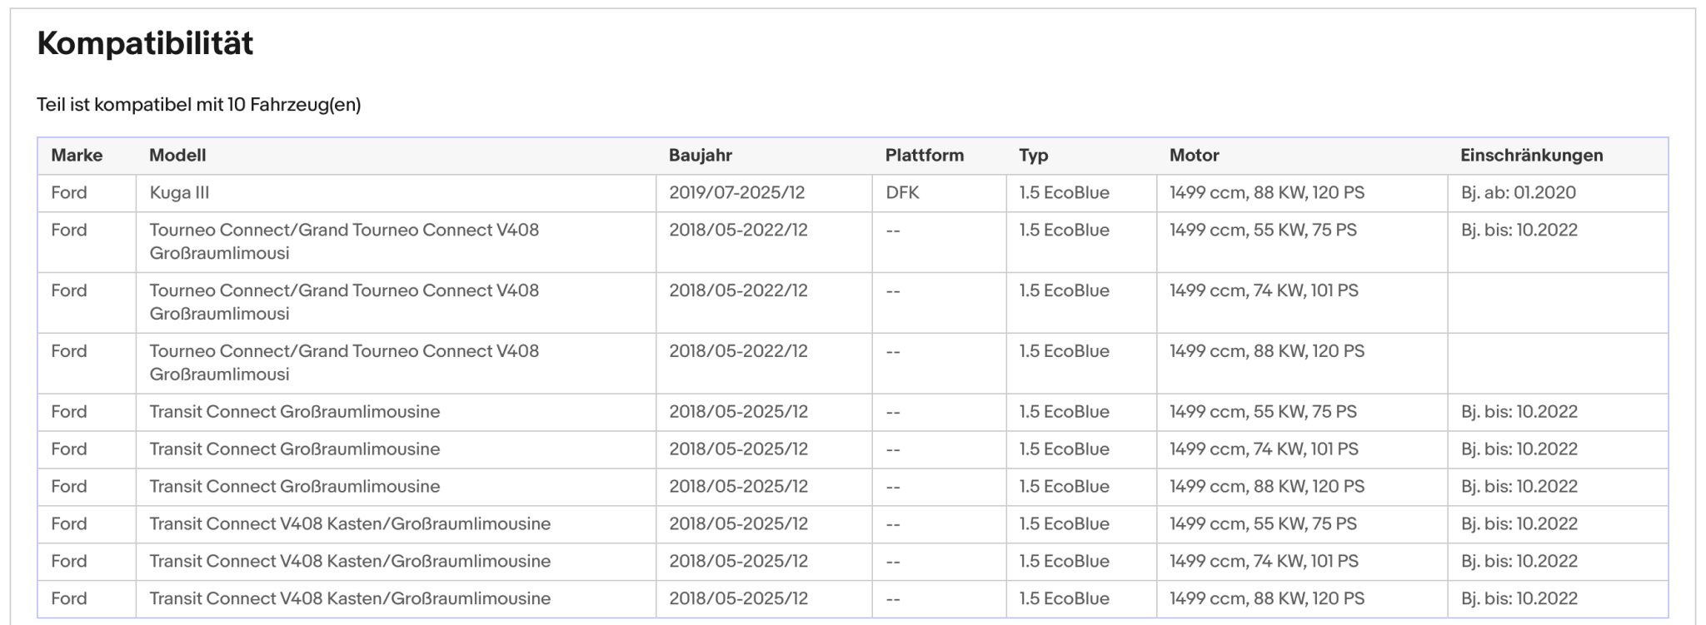Click "Transit Connect V408 Kasten/Großraumlimousine" in the 101 PS row

[x=350, y=562]
